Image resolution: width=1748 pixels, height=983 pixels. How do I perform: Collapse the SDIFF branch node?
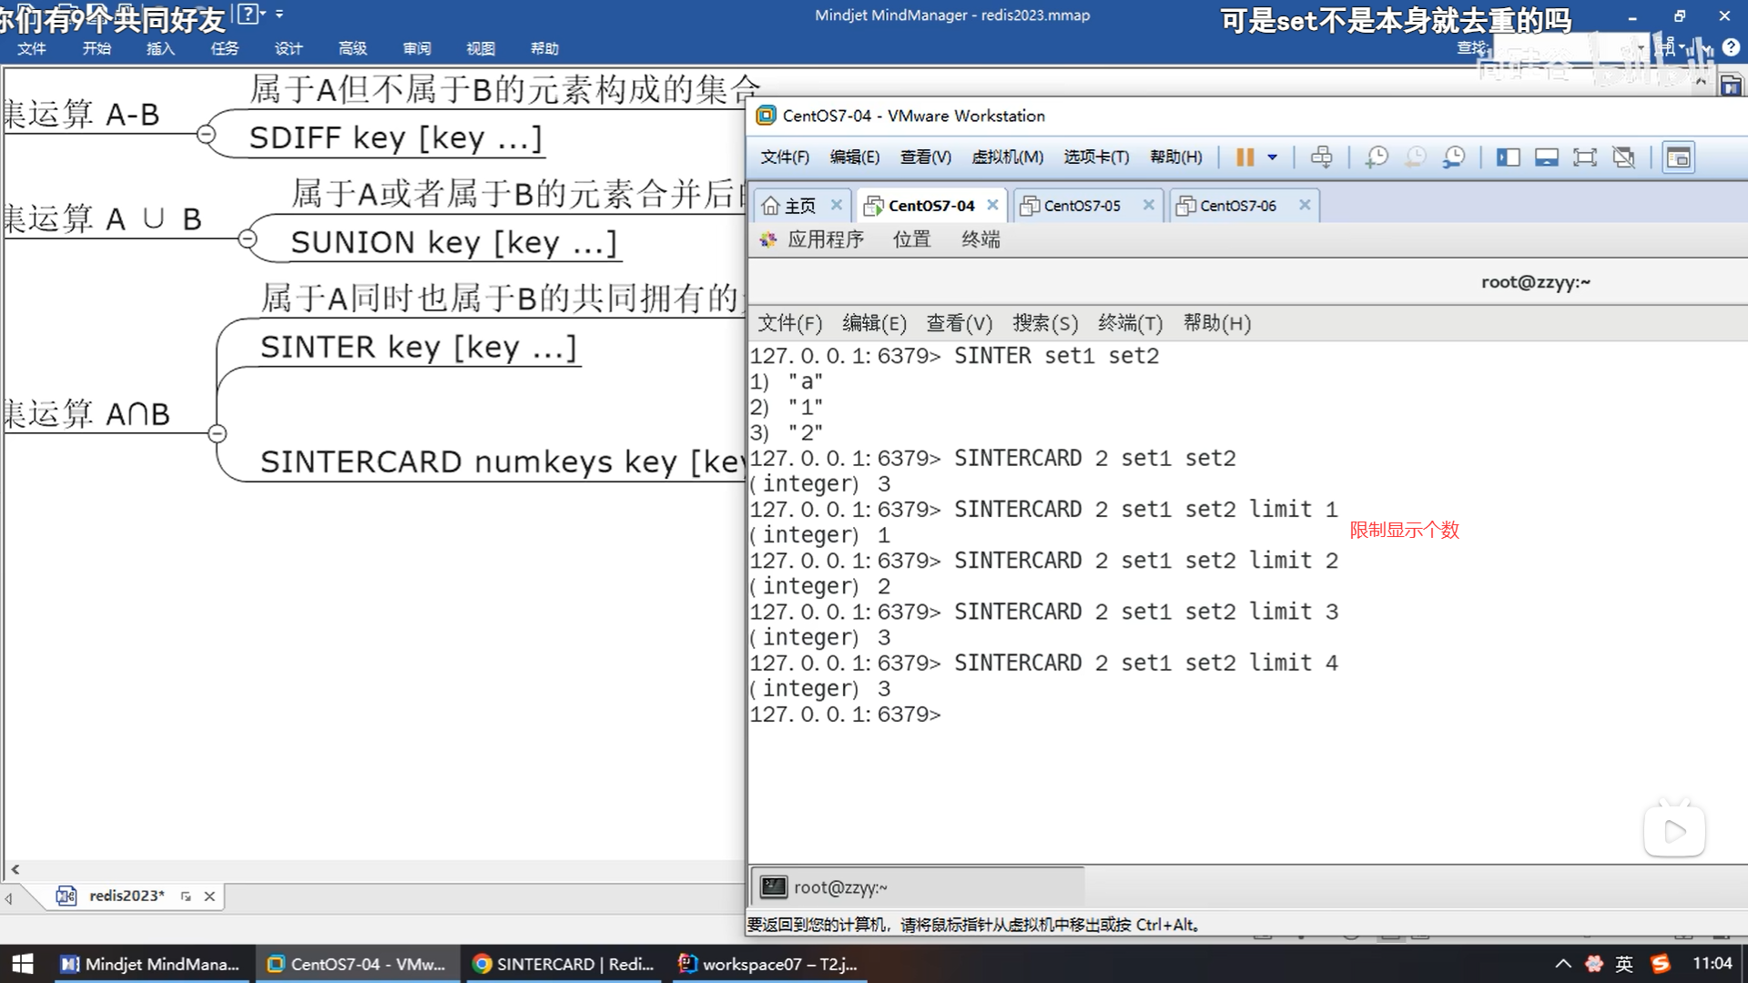pos(207,136)
